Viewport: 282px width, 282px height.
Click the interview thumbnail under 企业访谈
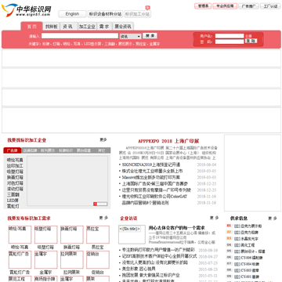click(x=132, y=234)
